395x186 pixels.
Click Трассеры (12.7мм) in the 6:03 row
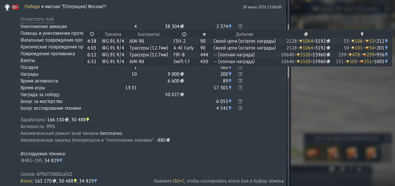tap(149, 48)
